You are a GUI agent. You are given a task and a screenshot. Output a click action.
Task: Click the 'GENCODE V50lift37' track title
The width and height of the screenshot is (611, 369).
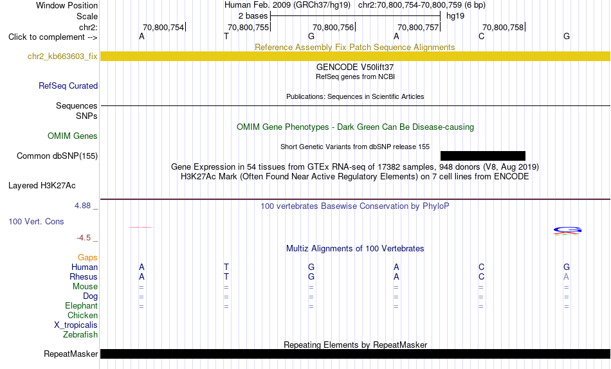[x=355, y=67]
